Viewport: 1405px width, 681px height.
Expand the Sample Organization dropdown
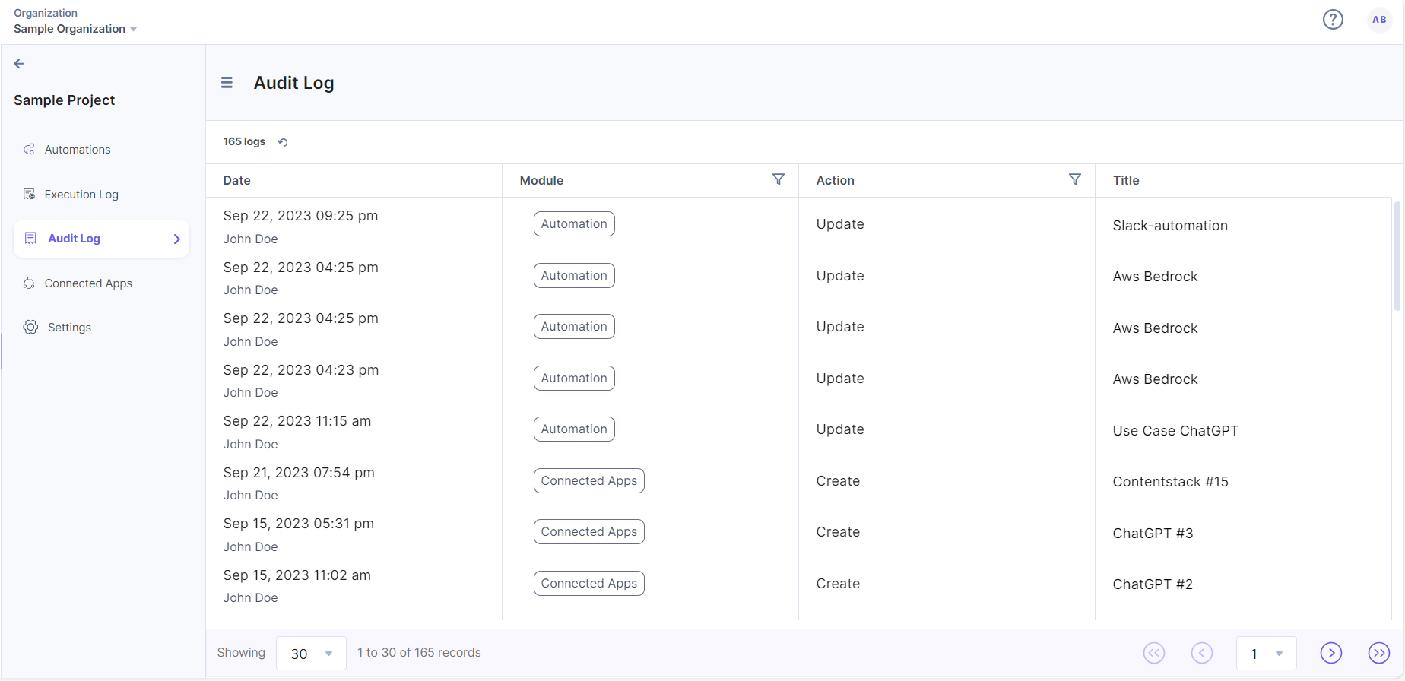[75, 29]
